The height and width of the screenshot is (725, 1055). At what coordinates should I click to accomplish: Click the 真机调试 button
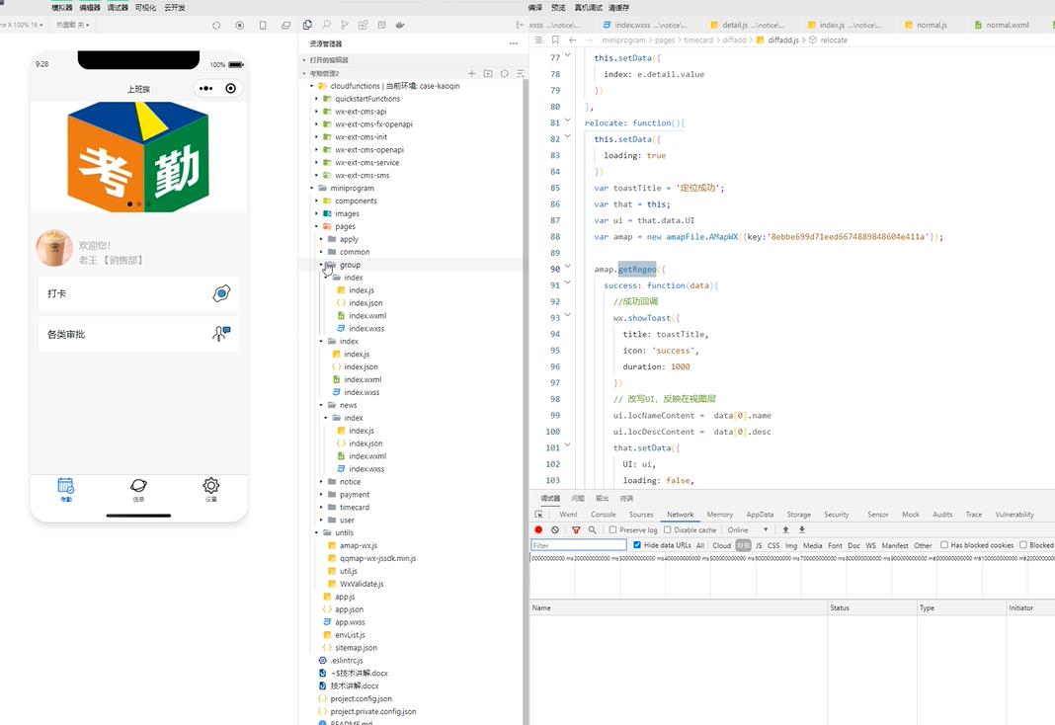(x=588, y=7)
